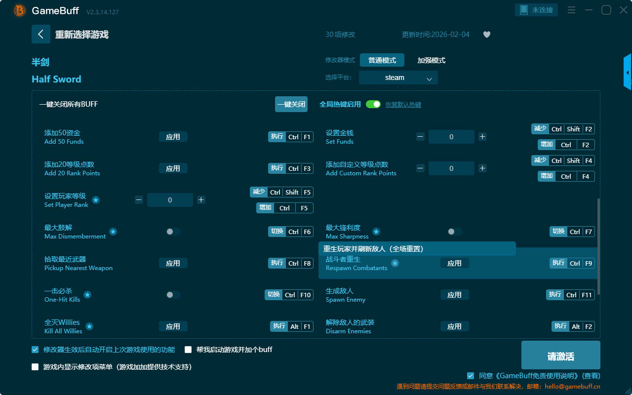Click the back arrow to reselect game
The height and width of the screenshot is (395, 632).
coord(41,34)
